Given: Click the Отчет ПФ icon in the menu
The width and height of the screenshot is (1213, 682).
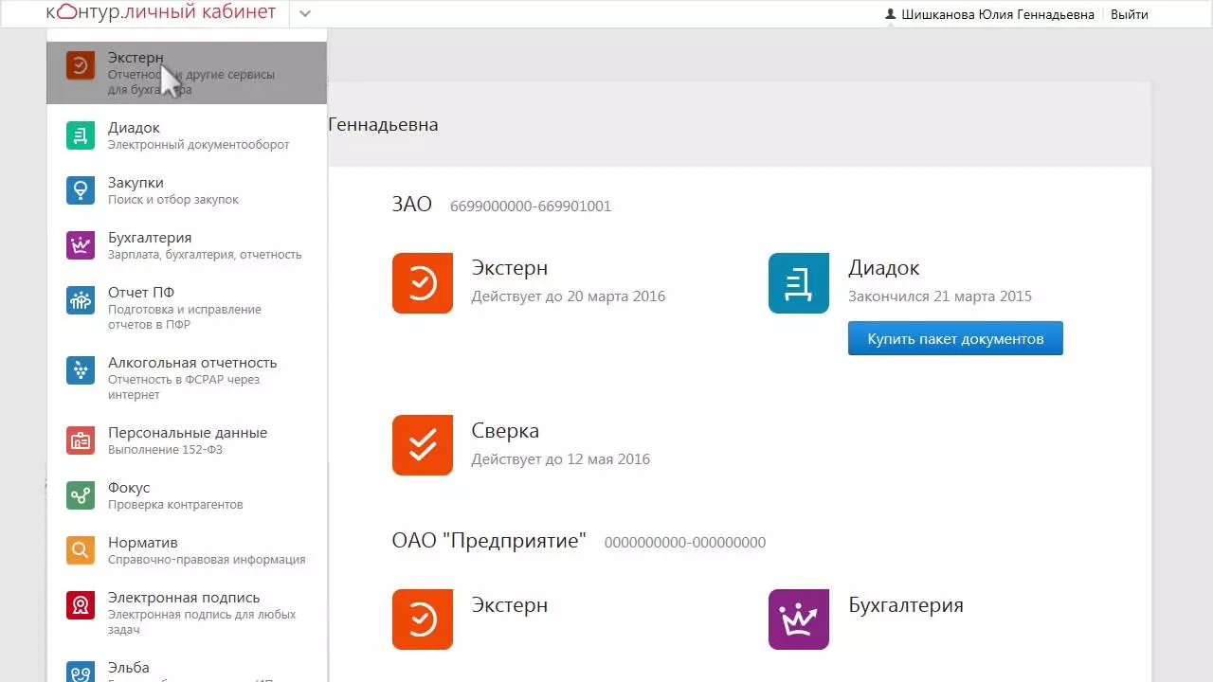Looking at the screenshot, I should coord(81,300).
